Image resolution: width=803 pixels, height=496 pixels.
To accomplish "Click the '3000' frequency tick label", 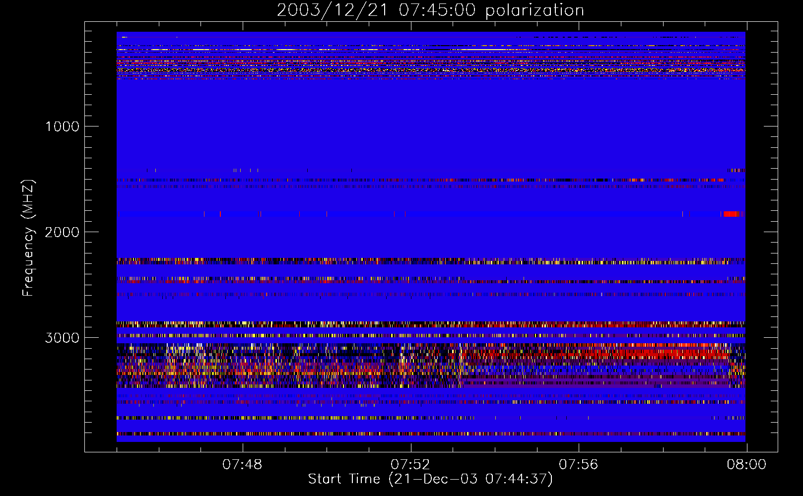I will pos(62,338).
